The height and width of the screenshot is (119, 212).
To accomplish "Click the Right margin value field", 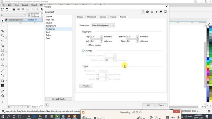I will click(x=131, y=41).
